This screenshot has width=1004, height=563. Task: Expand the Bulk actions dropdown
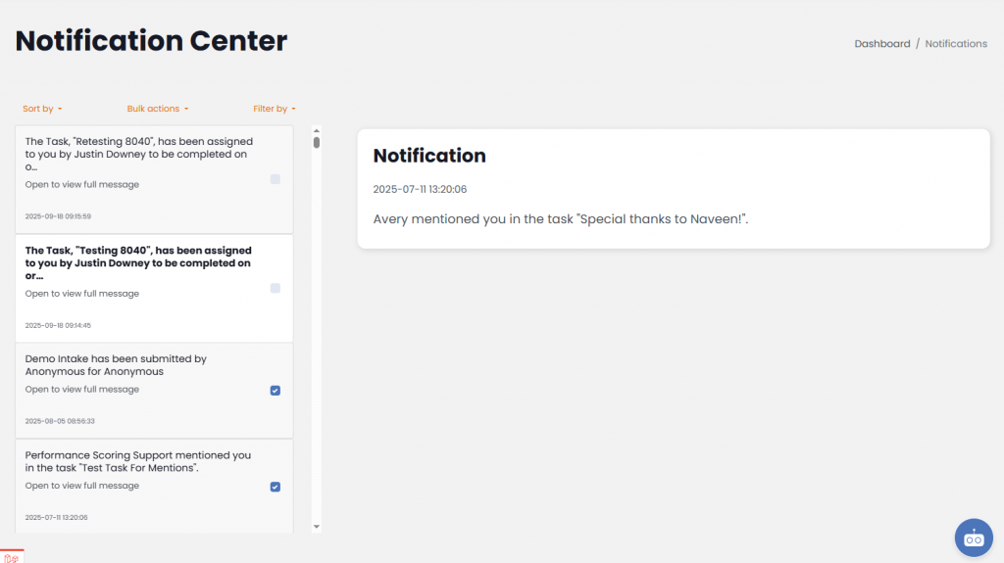(x=157, y=109)
